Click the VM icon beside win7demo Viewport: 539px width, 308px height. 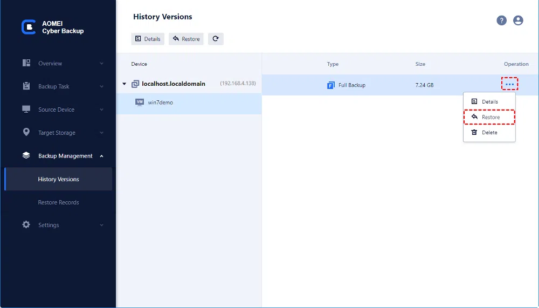(140, 102)
